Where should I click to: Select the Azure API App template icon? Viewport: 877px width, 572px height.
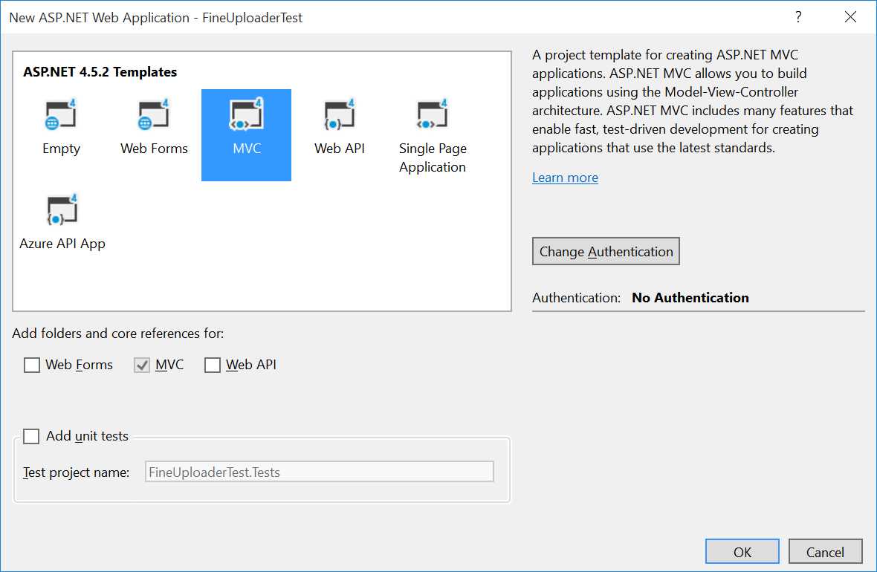[62, 209]
